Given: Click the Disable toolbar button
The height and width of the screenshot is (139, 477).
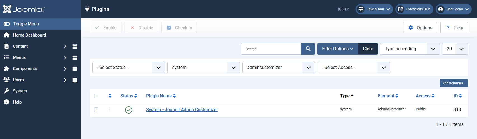Looking at the screenshot, I should [141, 28].
